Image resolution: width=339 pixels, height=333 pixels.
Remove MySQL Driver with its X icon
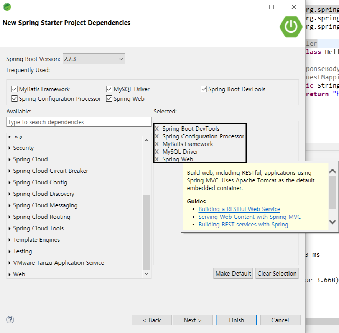157,152
